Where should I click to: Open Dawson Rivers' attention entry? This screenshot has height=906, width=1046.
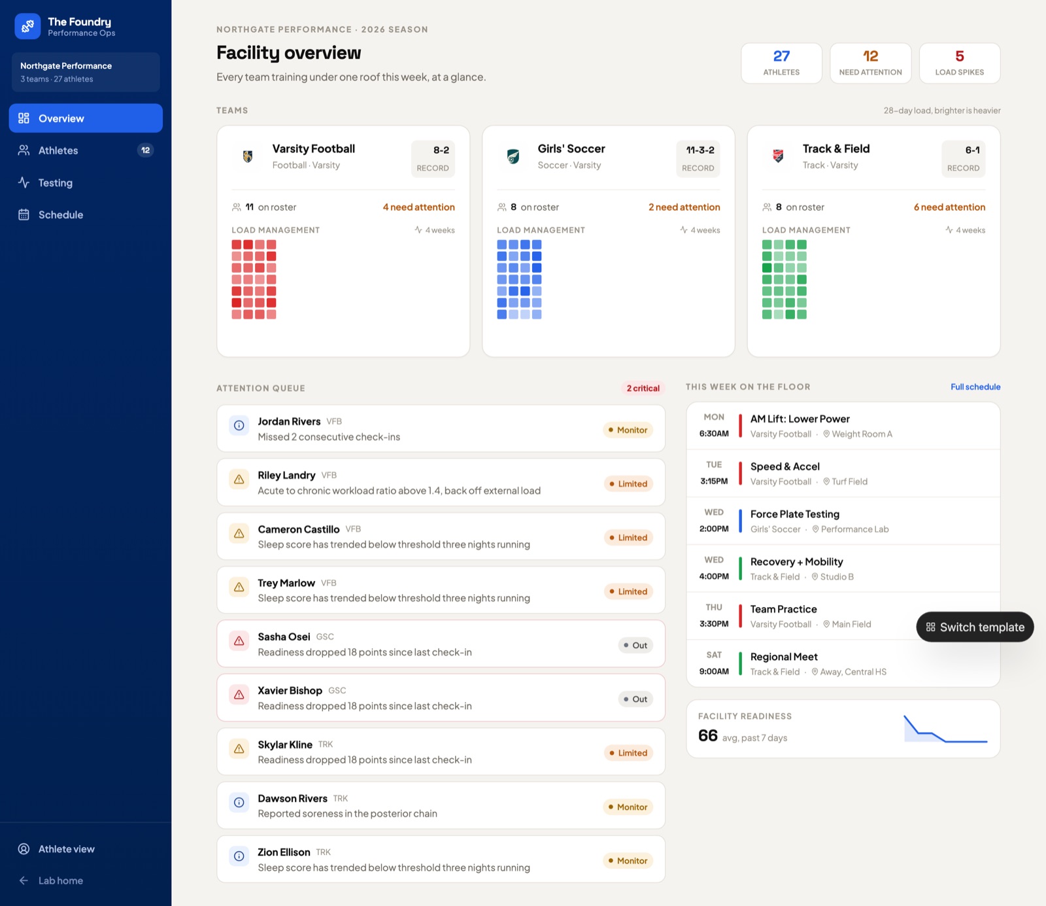click(x=441, y=805)
